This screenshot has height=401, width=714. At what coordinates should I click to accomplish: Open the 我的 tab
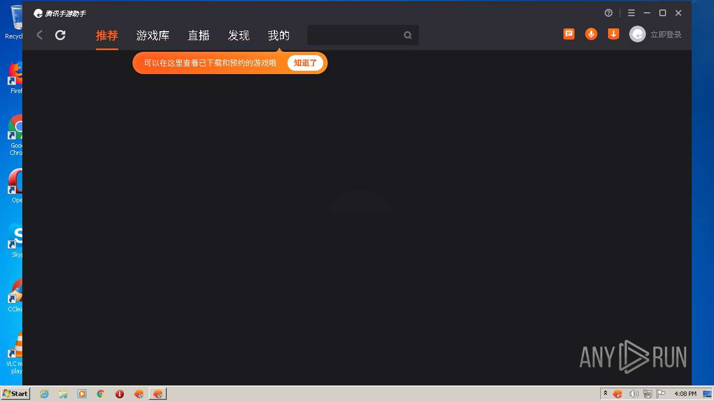click(279, 36)
